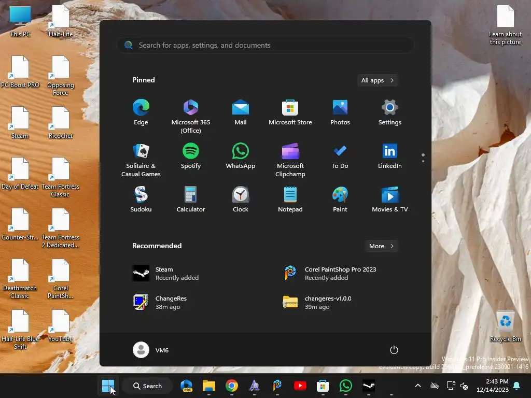Open the clock showing 2:43 PM
Image resolution: width=531 pixels, height=398 pixels.
point(493,386)
